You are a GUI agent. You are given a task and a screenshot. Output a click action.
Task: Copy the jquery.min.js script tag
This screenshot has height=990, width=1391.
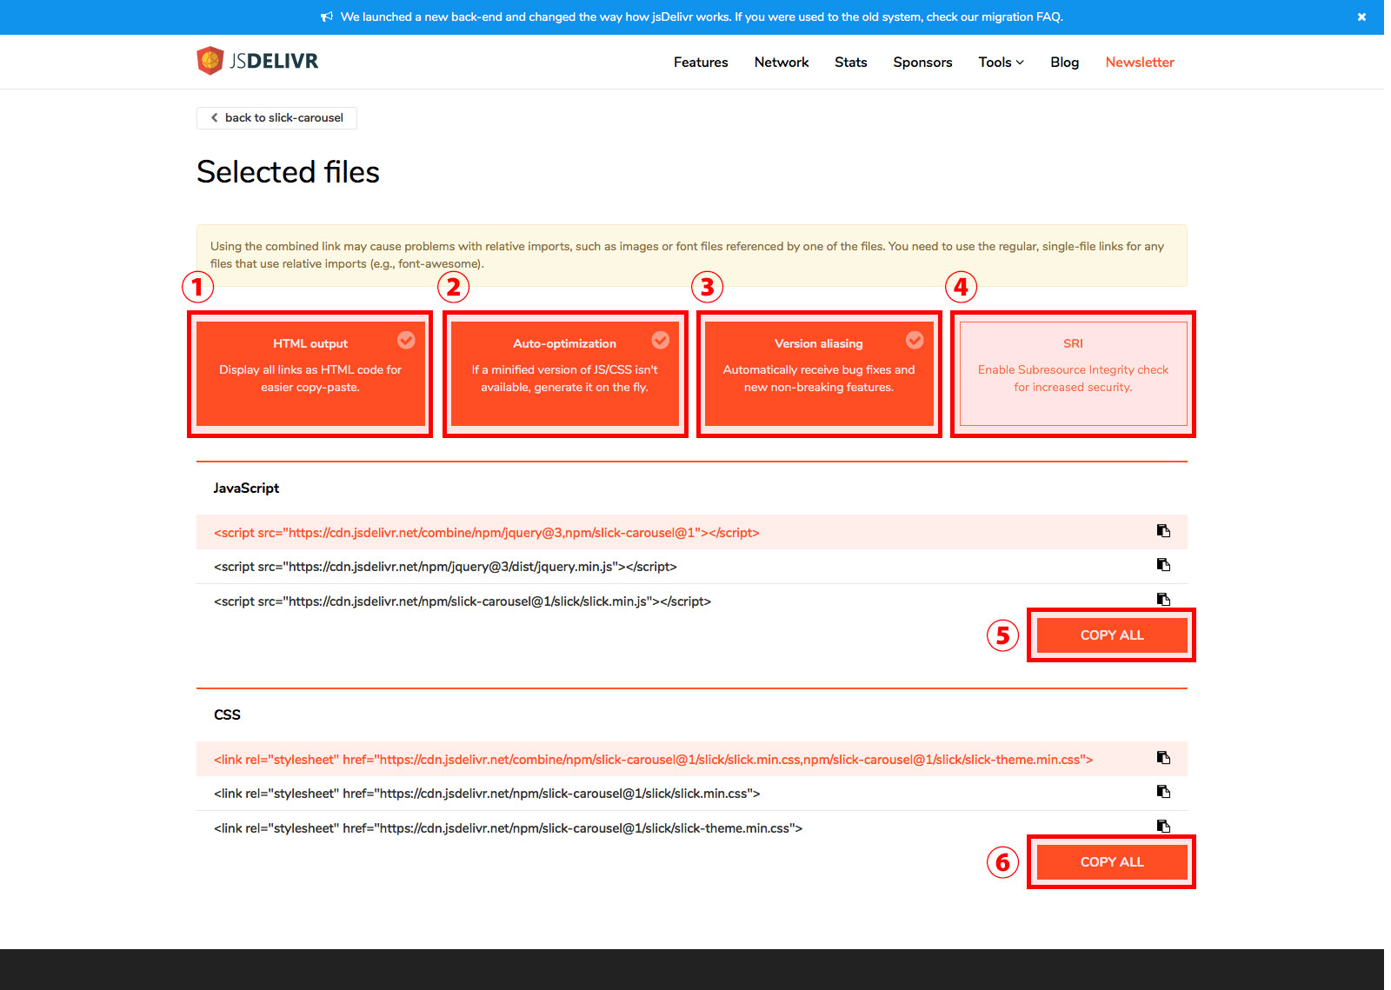(x=1163, y=565)
